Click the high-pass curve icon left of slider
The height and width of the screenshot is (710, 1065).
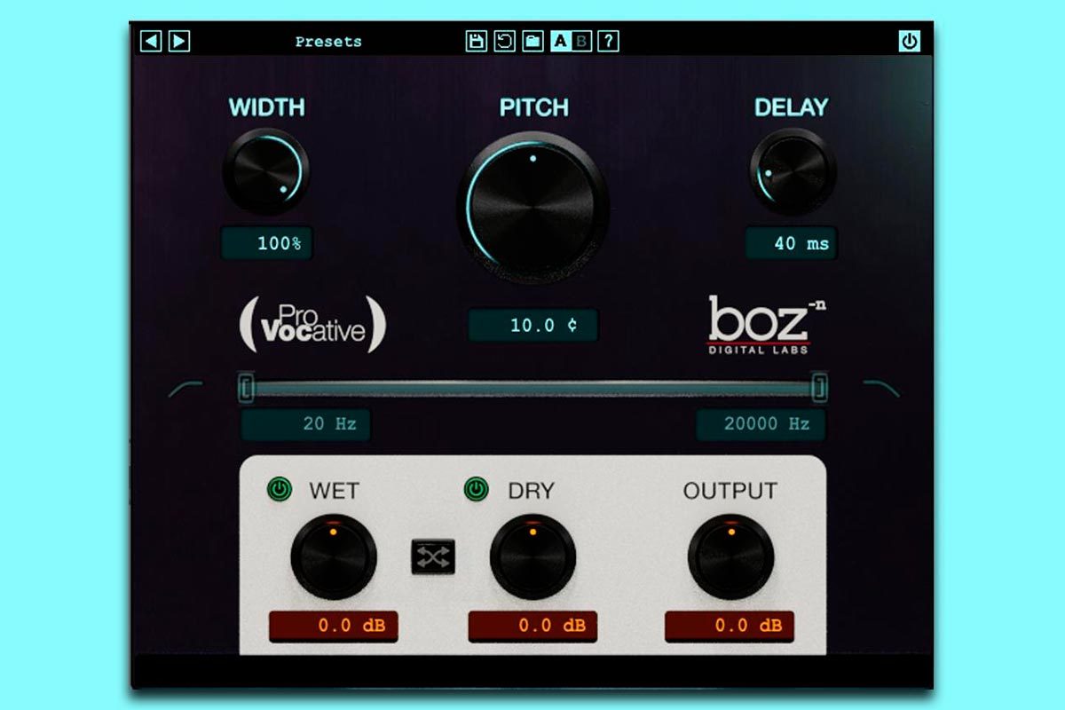(x=185, y=389)
